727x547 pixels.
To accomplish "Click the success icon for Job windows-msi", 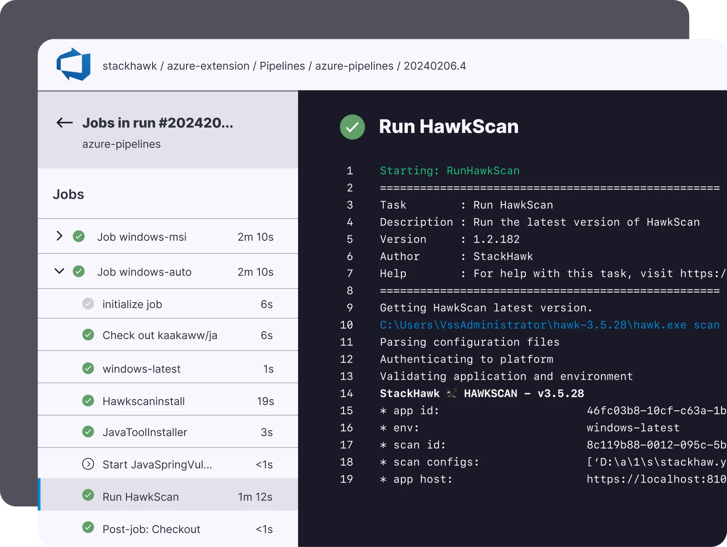I will (79, 236).
